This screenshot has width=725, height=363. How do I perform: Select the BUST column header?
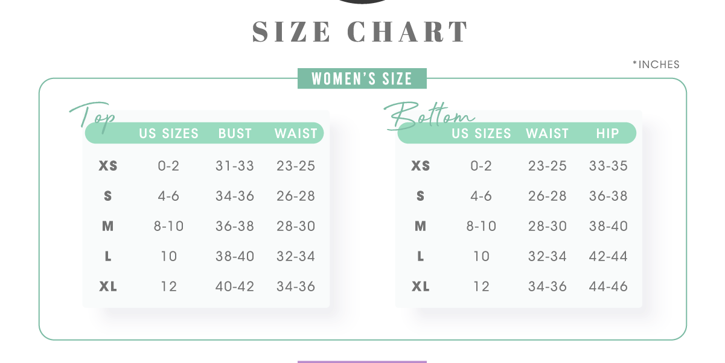[x=235, y=133]
